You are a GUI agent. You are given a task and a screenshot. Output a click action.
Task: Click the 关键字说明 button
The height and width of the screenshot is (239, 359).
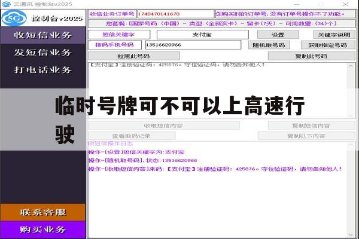pos(334,35)
